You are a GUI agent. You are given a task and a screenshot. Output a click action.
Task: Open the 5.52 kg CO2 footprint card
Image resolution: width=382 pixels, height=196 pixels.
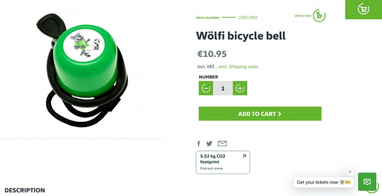point(223,163)
